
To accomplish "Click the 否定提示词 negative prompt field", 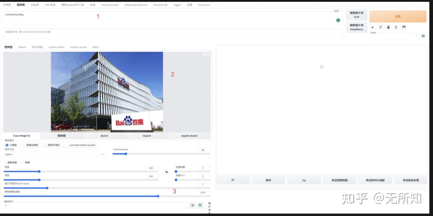I will click(173, 34).
